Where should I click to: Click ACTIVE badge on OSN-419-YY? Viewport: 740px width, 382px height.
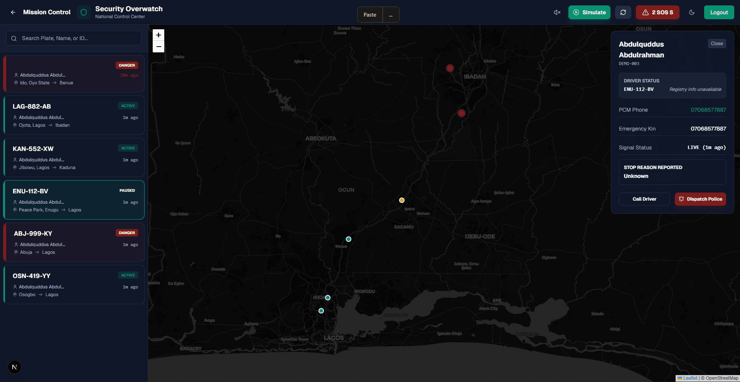pos(128,275)
